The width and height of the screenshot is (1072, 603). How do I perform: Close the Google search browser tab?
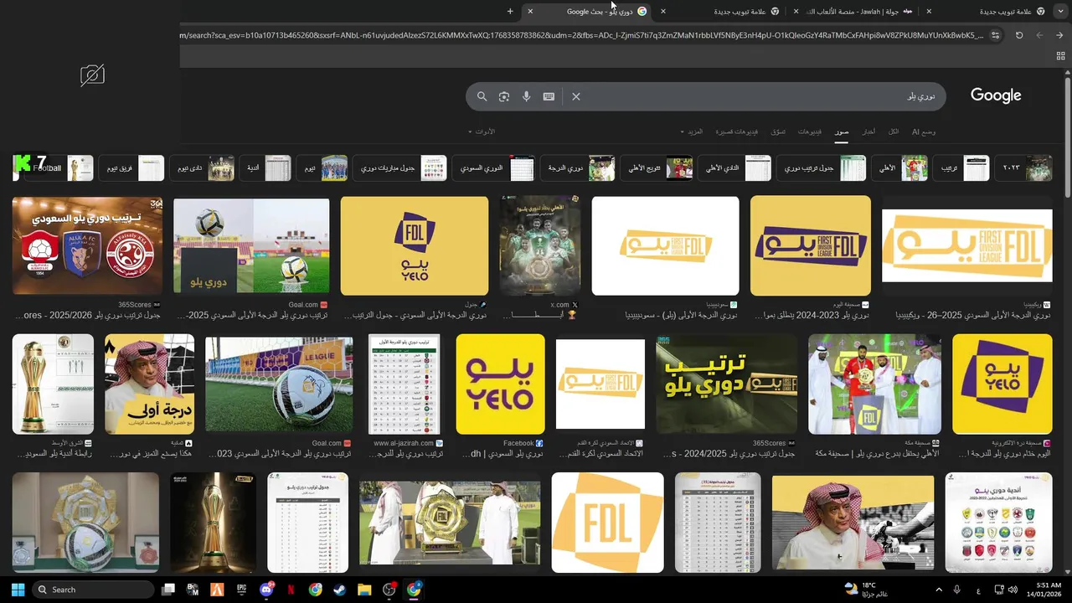(530, 11)
